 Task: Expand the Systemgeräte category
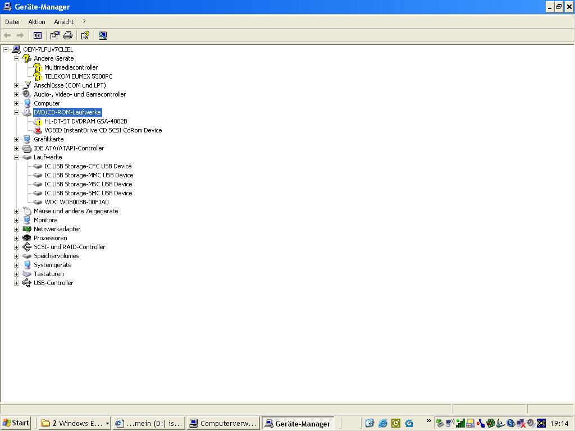click(16, 265)
